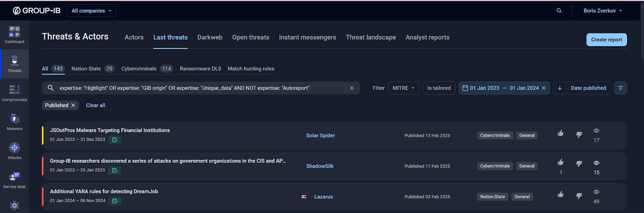
Task: Thumbs down the DreamJob YARA rules threat
Action: 579,196
